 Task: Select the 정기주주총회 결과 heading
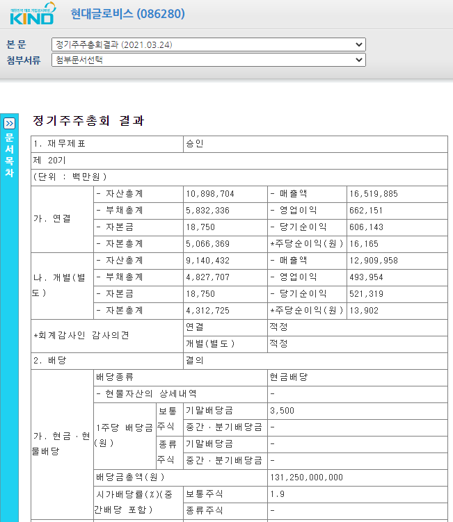pos(88,120)
